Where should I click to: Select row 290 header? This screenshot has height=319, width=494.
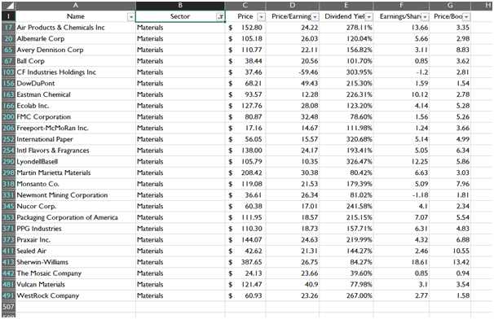tap(8, 162)
